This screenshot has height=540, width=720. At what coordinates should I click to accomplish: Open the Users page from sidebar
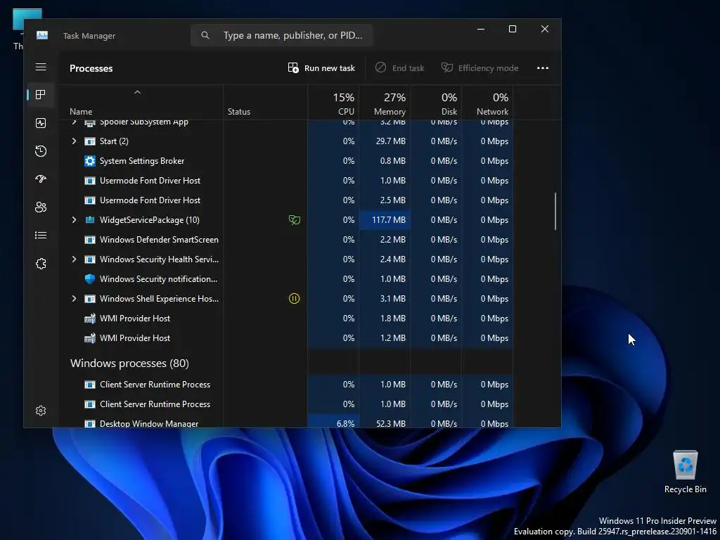(41, 207)
